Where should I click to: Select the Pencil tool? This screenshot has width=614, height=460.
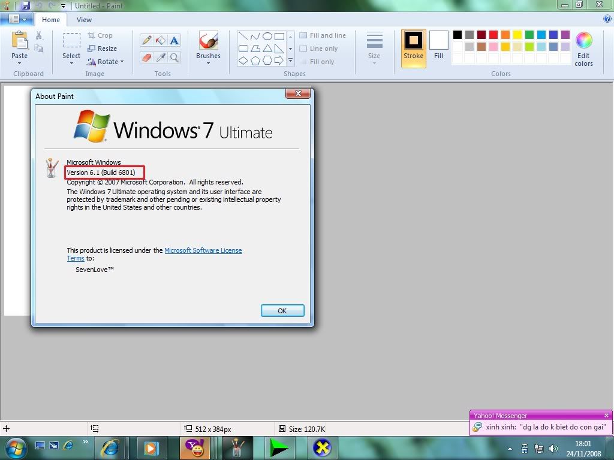(x=147, y=40)
